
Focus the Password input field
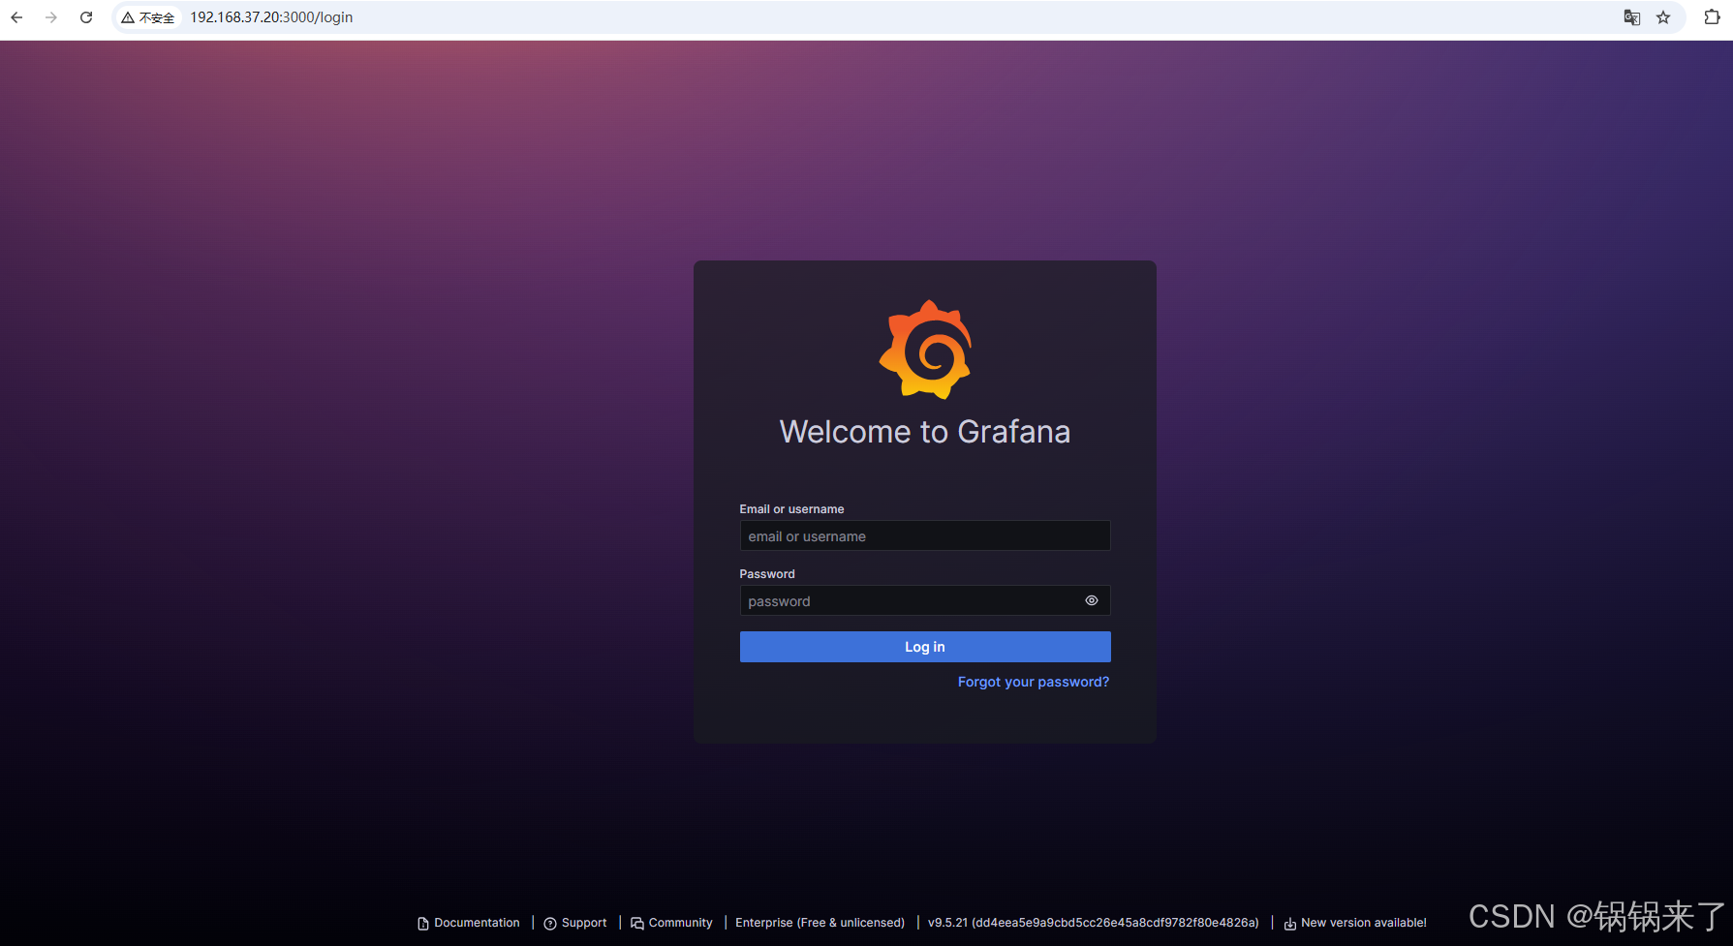pos(925,601)
